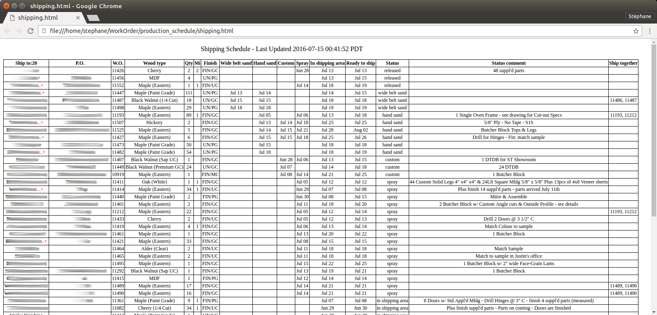This screenshot has height=315, width=657.
Task: Click work order 11292 cell
Action: tap(118, 271)
